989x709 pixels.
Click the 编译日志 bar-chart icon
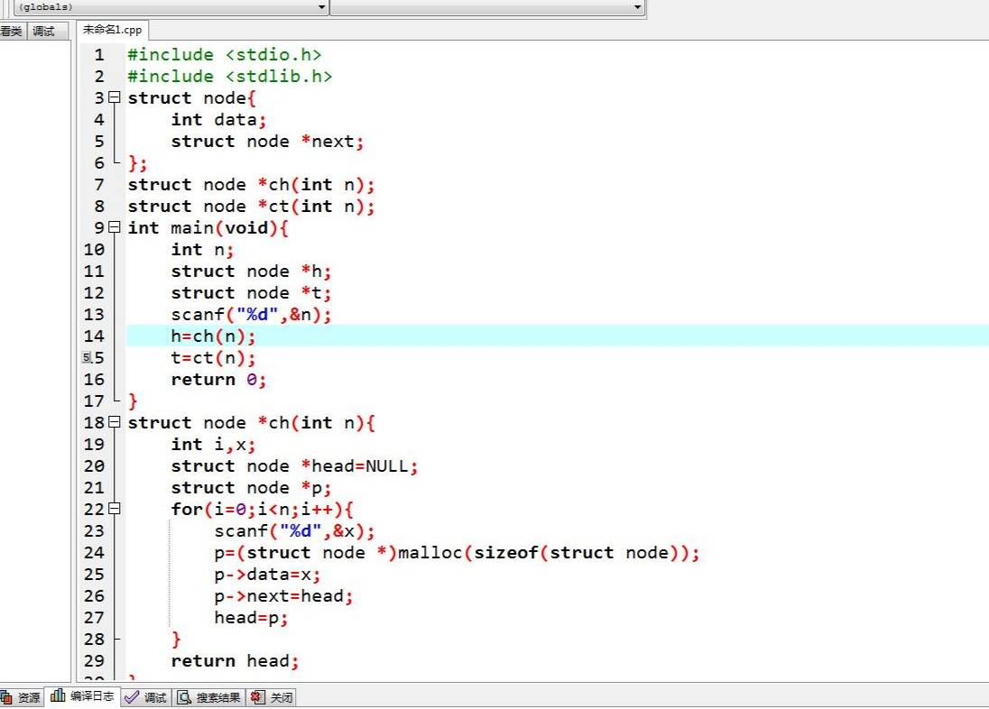(x=56, y=696)
